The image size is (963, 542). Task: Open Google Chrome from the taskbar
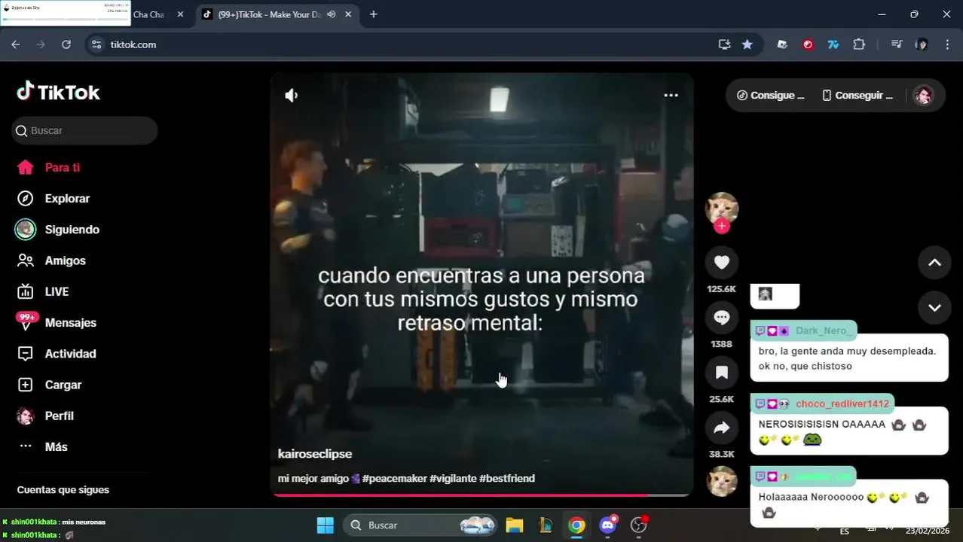(x=576, y=525)
